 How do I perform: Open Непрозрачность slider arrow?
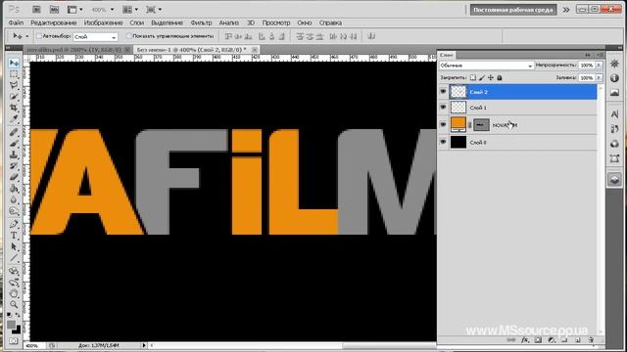click(599, 66)
